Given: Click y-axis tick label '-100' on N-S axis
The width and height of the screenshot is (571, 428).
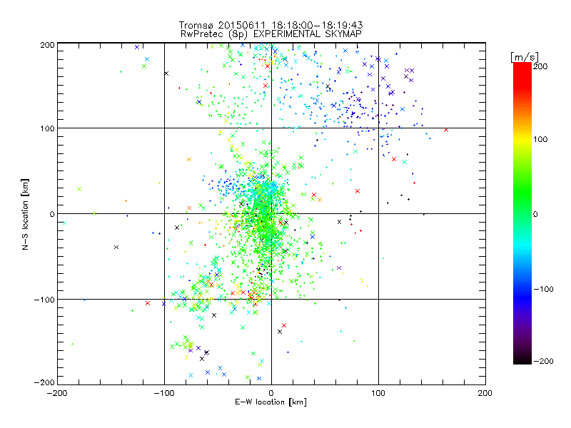Looking at the screenshot, I should pos(44,300).
